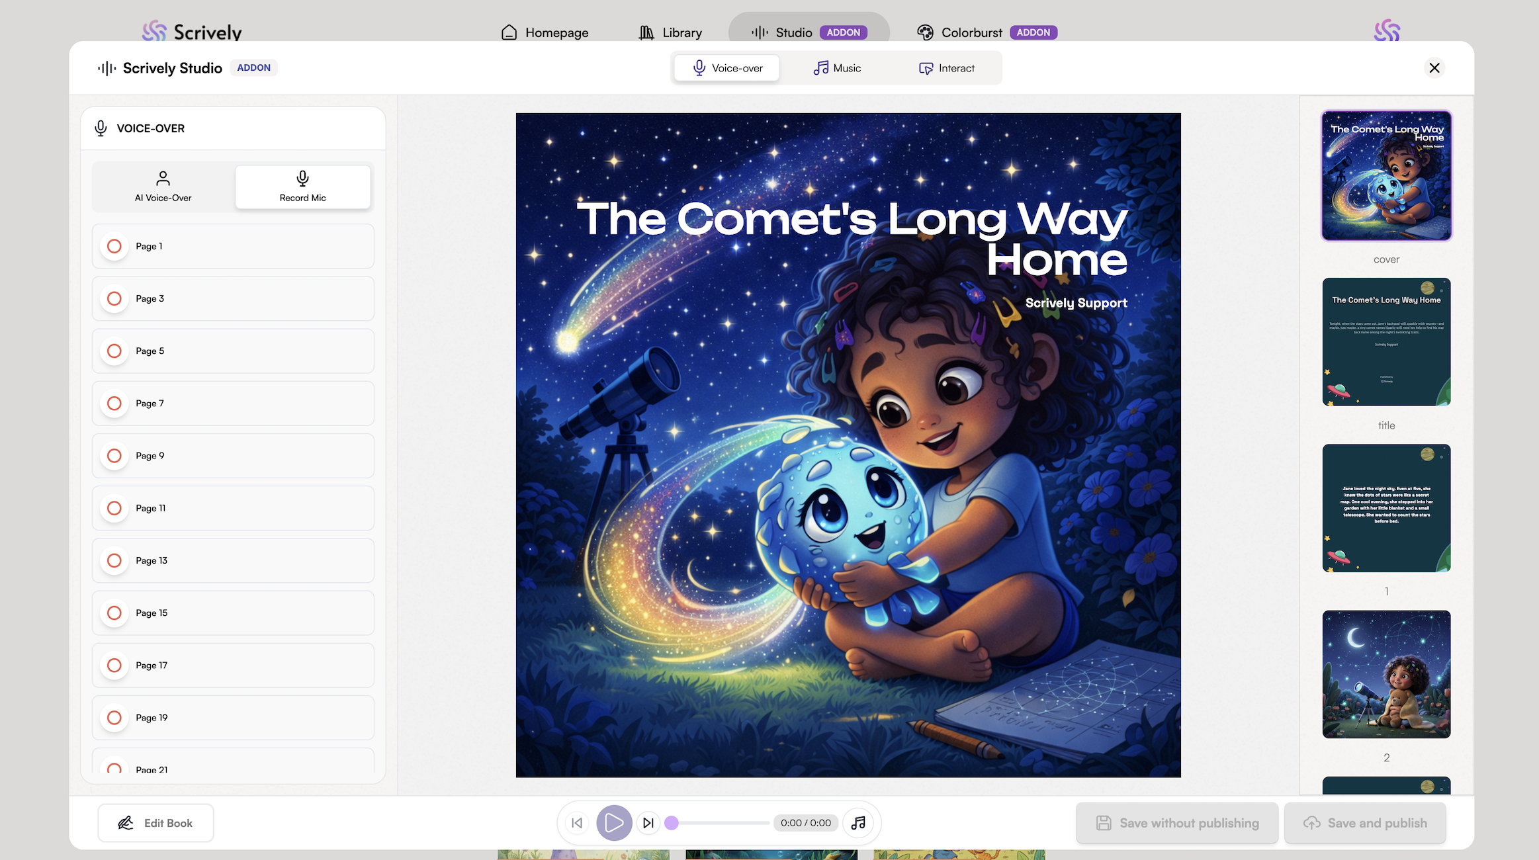Image resolution: width=1539 pixels, height=860 pixels.
Task: Select the title page thumbnail
Action: coord(1386,342)
